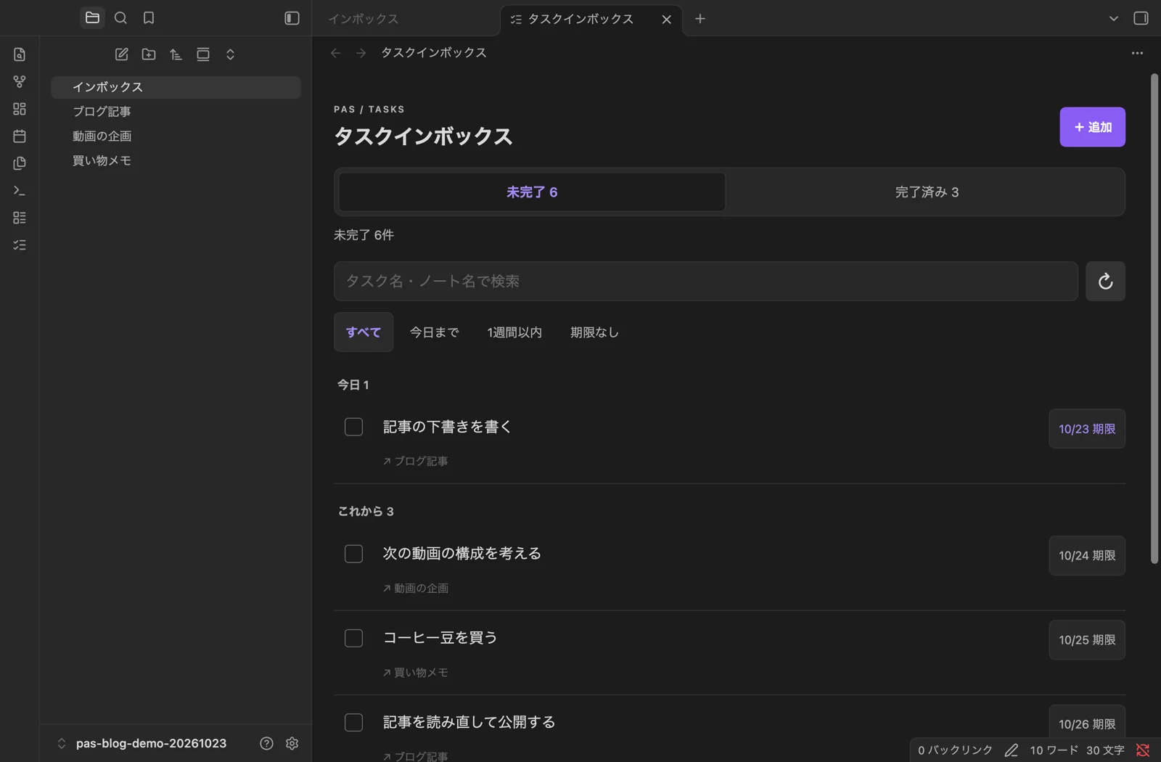Check off 記事を読み直して公開する task

(x=353, y=723)
